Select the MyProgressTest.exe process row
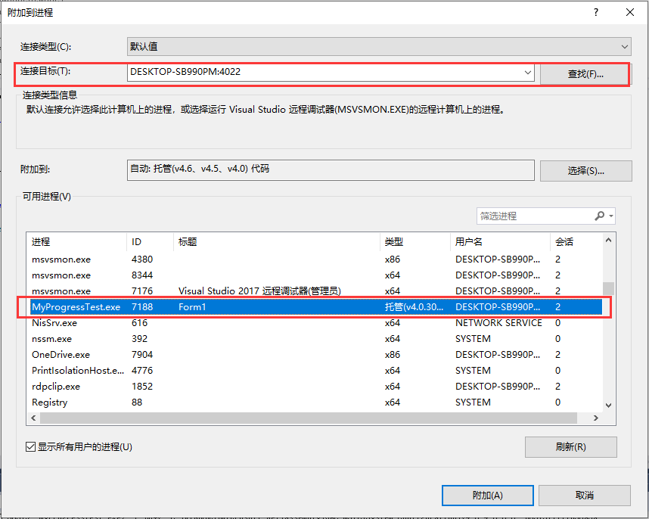 (316, 307)
